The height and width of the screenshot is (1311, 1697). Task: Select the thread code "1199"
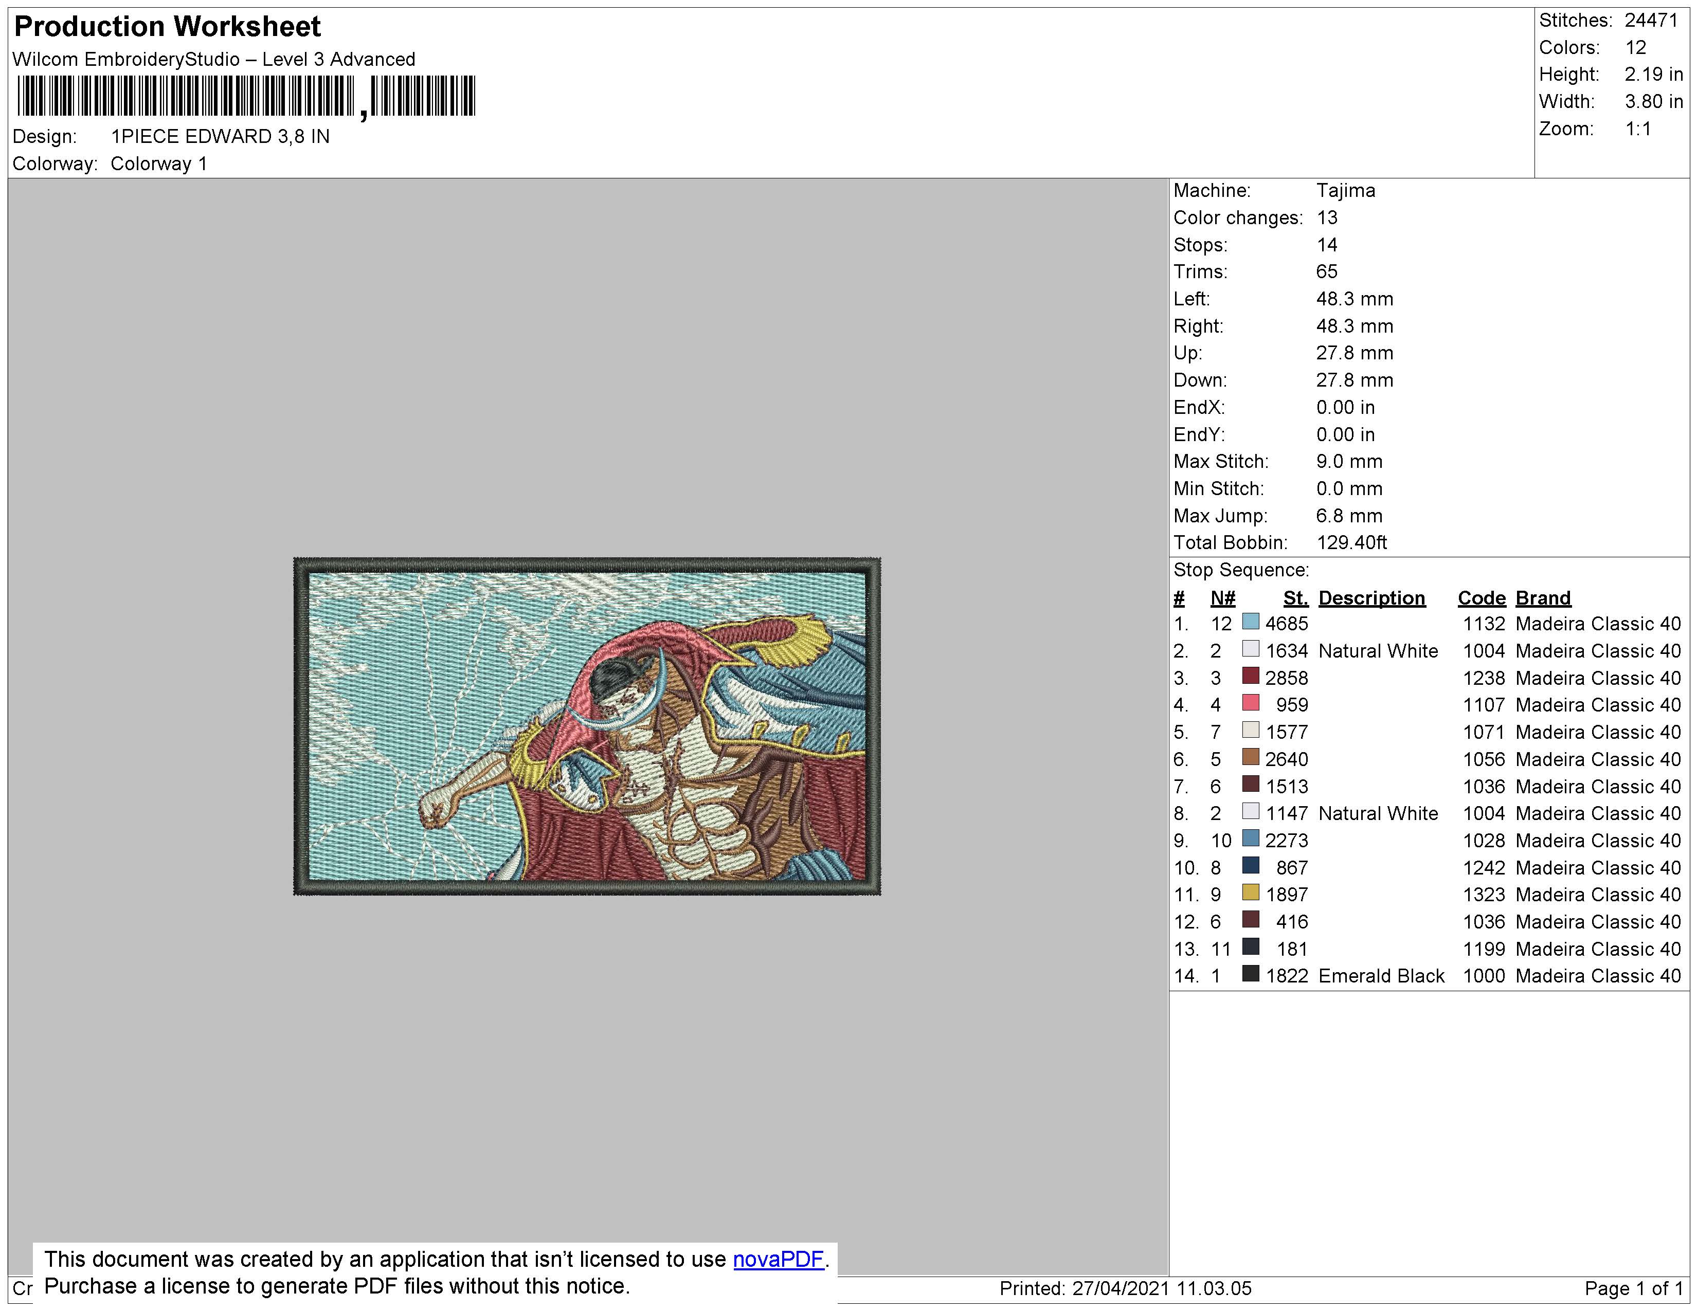pyautogui.click(x=1484, y=949)
